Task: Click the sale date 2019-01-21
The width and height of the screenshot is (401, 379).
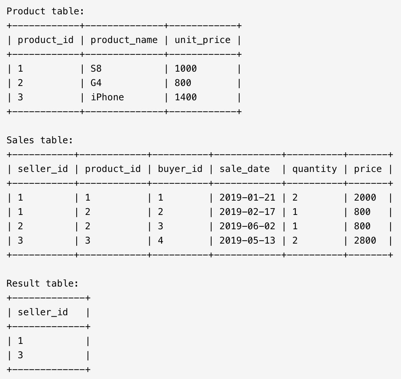Action: pyautogui.click(x=247, y=198)
